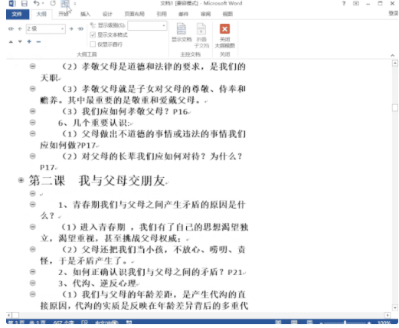
Task: Toggle 仅显示首行 checkbox
Action: (93, 44)
